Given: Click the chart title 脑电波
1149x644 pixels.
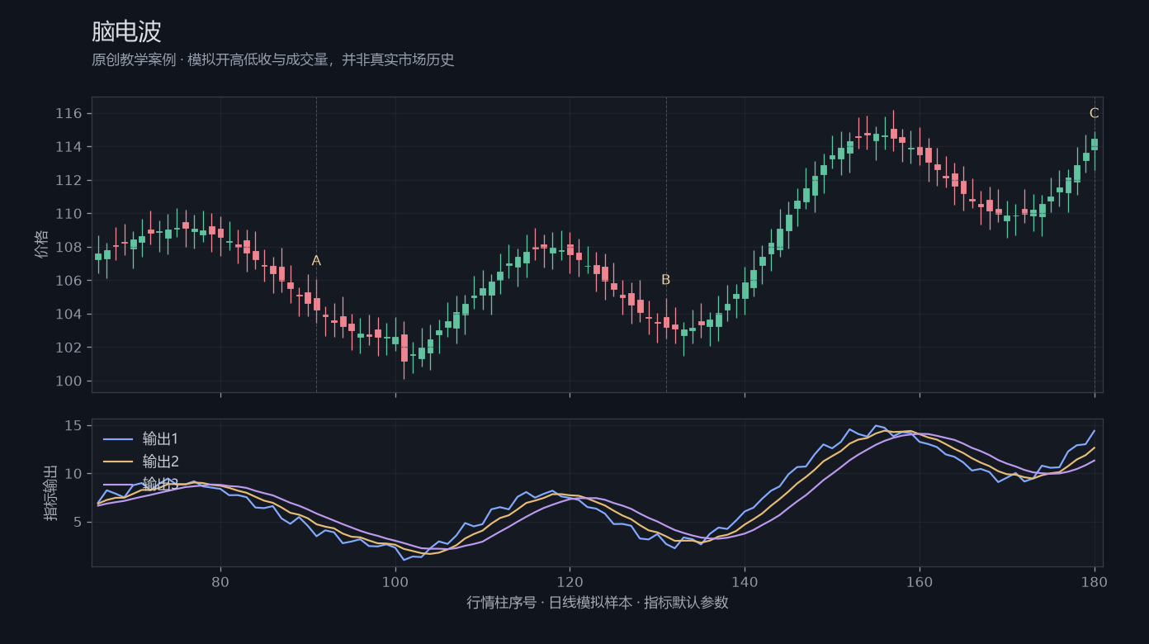Looking at the screenshot, I should 126,31.
